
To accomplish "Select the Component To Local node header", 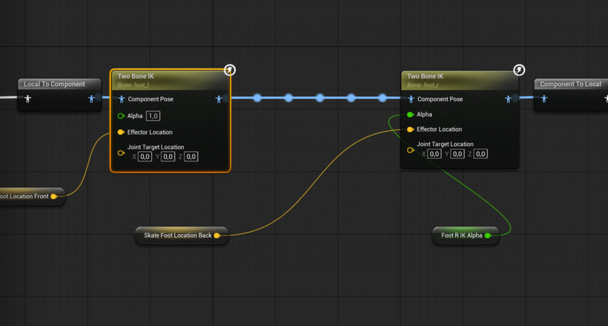I will tap(570, 84).
